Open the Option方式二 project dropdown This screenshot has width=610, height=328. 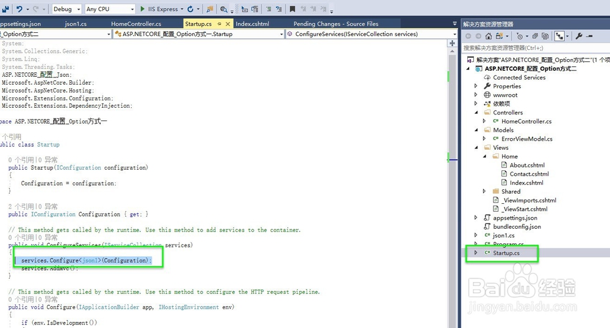point(109,34)
